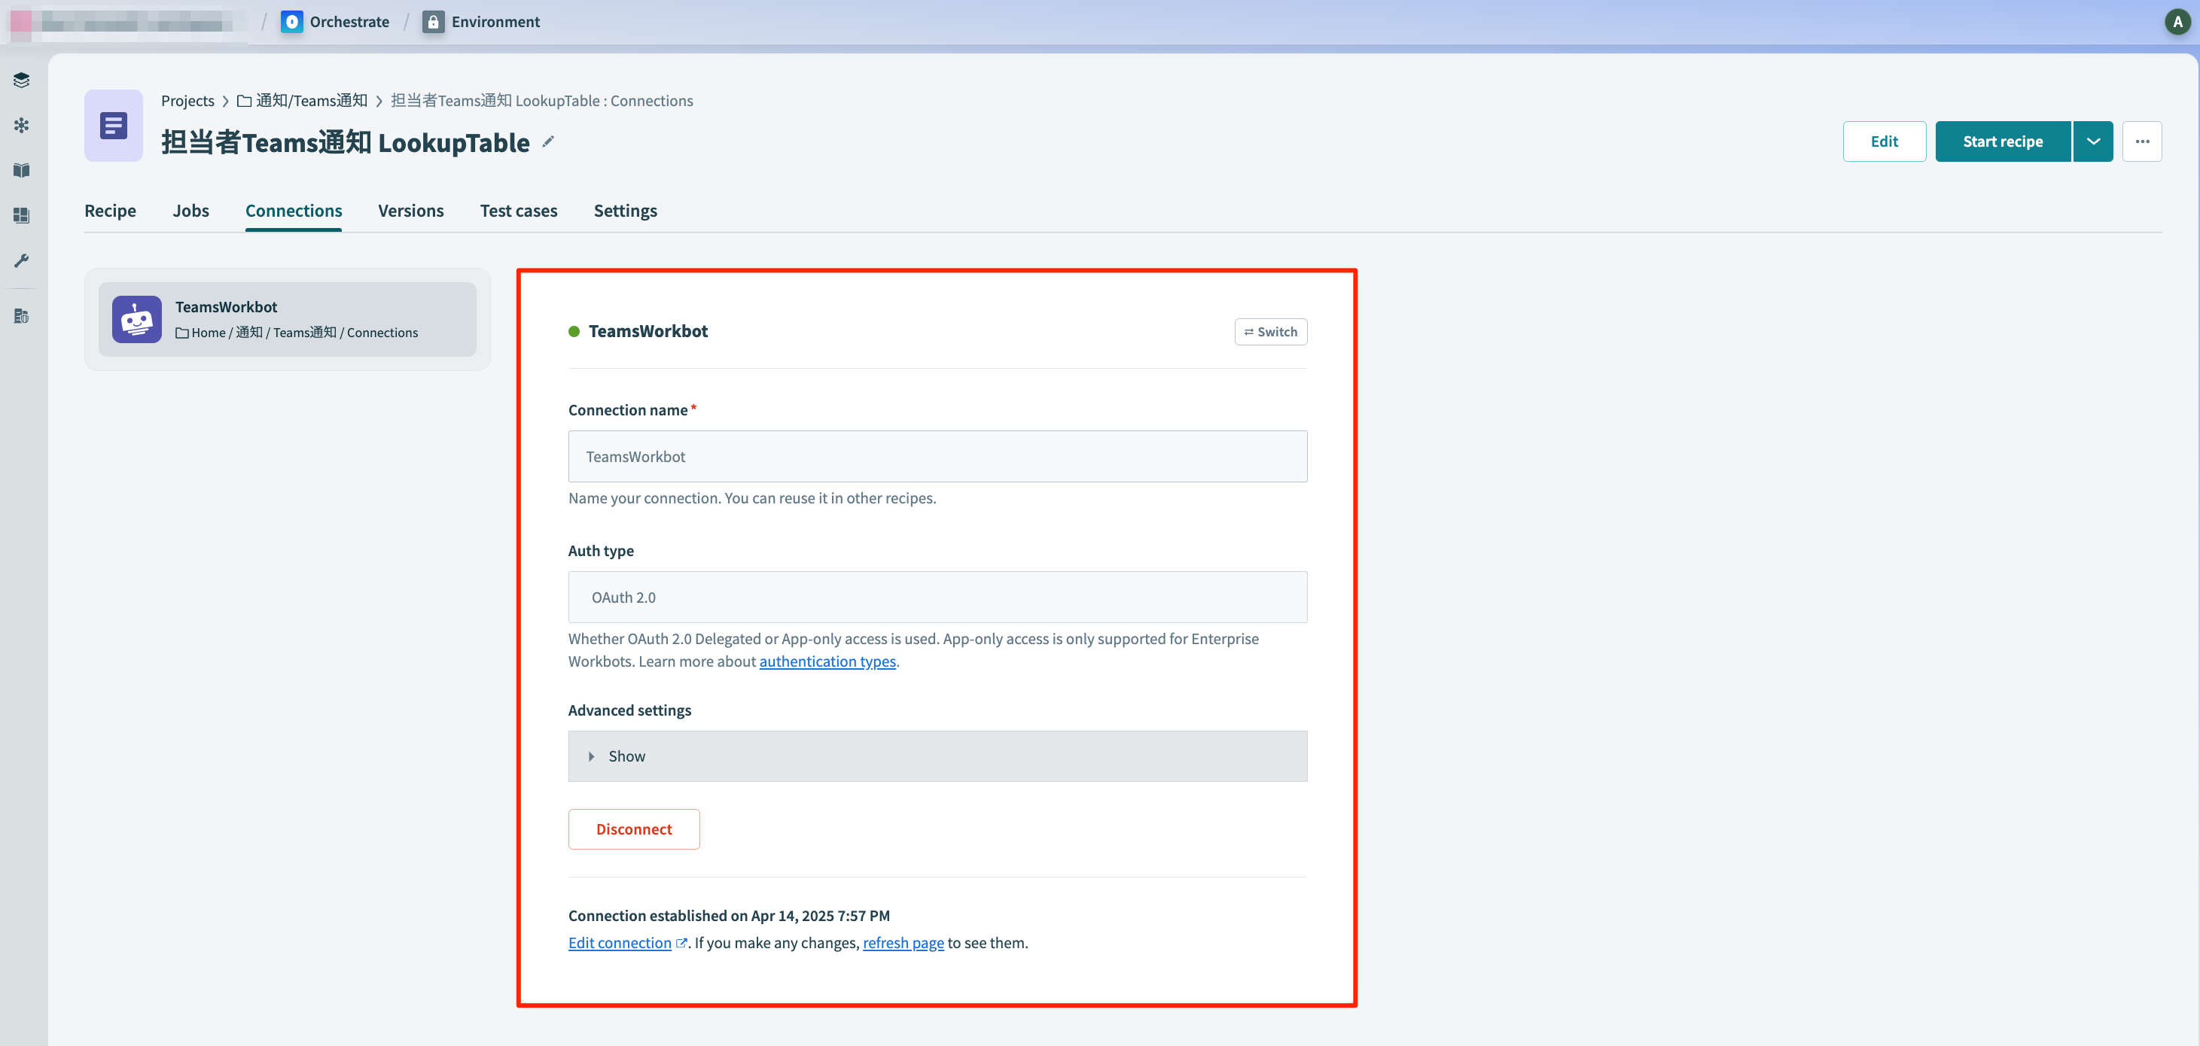Open the Versions tab

[411, 211]
